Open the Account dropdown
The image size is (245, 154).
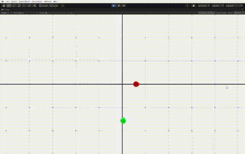(204, 6)
